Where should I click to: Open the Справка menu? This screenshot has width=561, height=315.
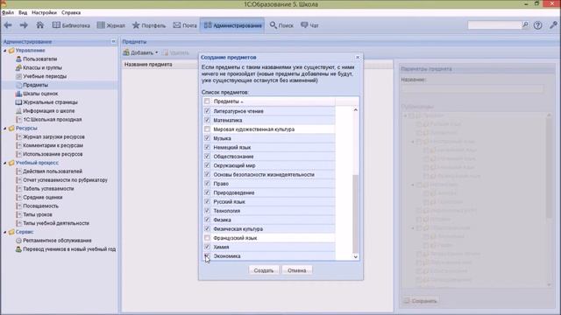click(71, 12)
